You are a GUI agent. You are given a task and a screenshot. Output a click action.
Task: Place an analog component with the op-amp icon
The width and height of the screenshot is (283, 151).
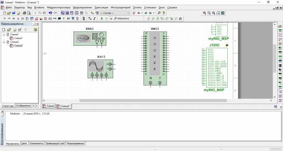click(x=23, y=19)
